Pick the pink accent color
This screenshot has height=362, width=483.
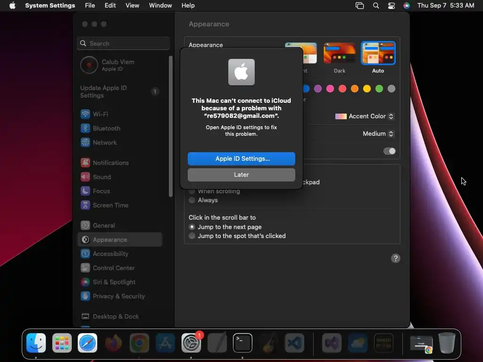click(x=330, y=89)
